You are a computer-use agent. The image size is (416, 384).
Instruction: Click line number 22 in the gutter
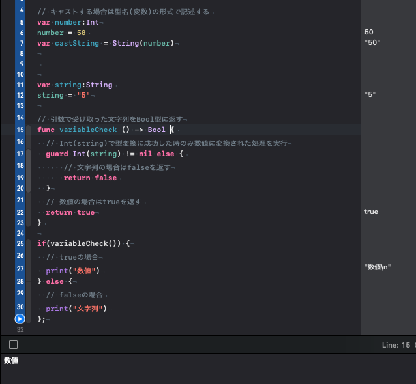[20, 212]
